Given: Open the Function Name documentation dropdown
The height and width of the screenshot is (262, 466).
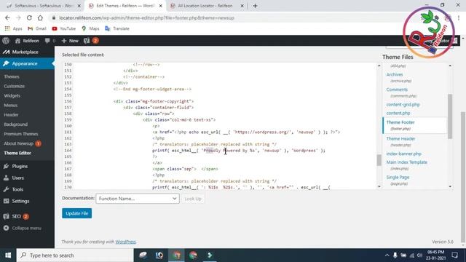Looking at the screenshot, I should [x=138, y=199].
